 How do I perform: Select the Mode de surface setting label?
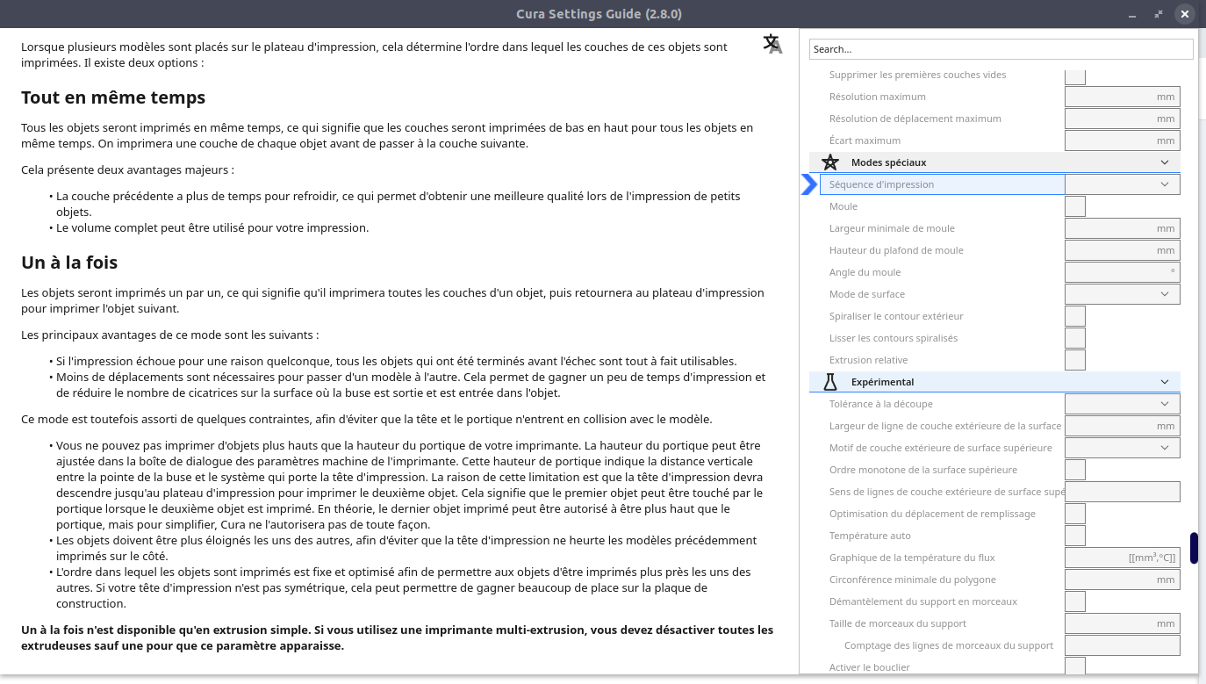tap(867, 294)
